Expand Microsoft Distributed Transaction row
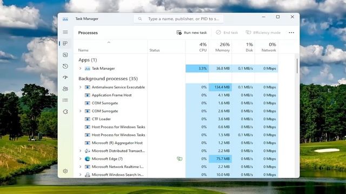346x194 pixels. coord(81,151)
